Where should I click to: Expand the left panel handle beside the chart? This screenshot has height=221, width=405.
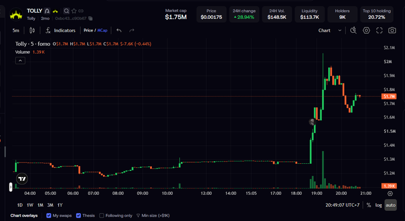(x=11, y=187)
